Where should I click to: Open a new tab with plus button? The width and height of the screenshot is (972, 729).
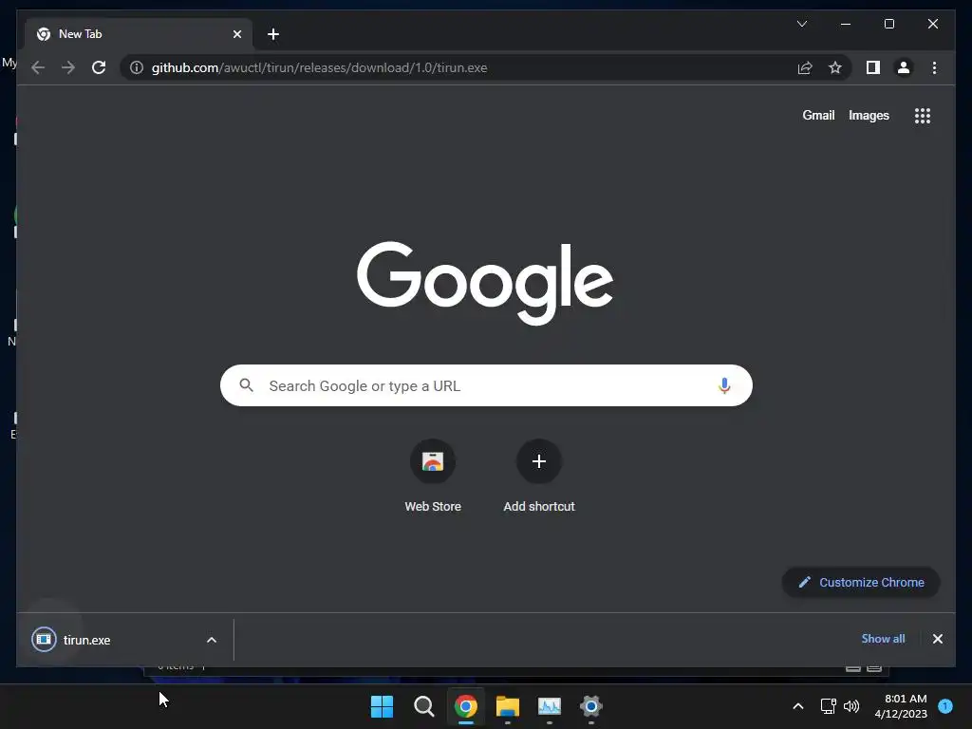click(x=273, y=34)
